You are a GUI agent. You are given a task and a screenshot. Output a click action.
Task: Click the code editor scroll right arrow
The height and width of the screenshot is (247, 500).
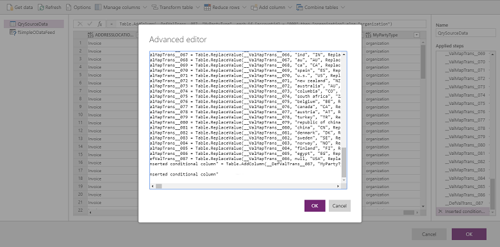[338, 186]
